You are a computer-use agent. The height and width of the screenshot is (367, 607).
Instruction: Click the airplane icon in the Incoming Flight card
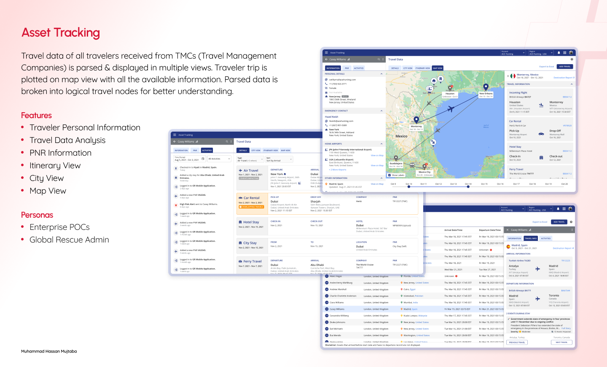click(542, 105)
